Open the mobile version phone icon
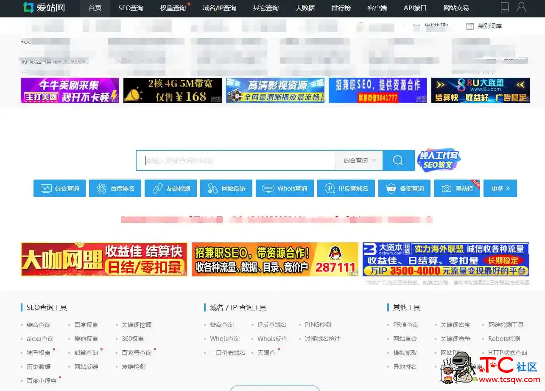This screenshot has height=391, width=545. [x=505, y=7]
